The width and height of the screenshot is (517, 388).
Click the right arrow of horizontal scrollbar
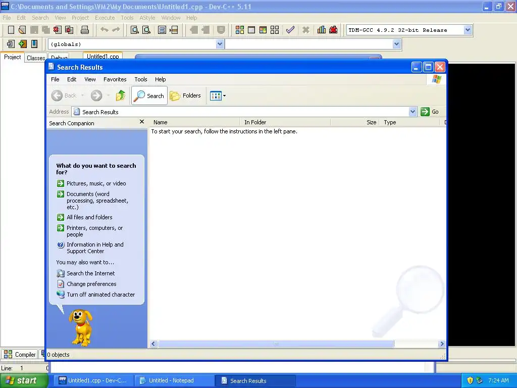(442, 344)
